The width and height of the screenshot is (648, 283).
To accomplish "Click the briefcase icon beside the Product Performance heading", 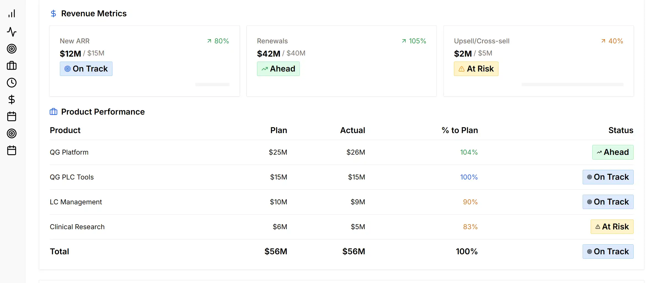I will click(x=53, y=112).
